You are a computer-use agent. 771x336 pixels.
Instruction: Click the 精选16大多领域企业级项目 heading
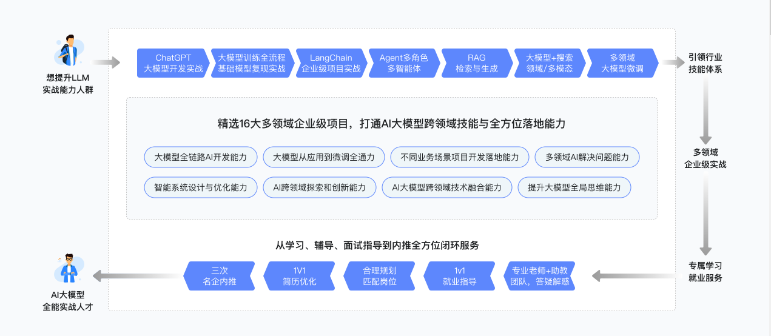[391, 124]
